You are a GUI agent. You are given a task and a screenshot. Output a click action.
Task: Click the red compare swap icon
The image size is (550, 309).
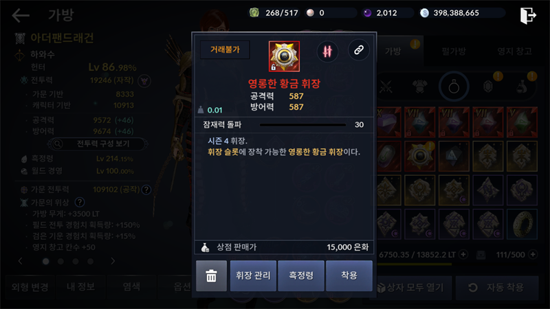[x=327, y=51]
